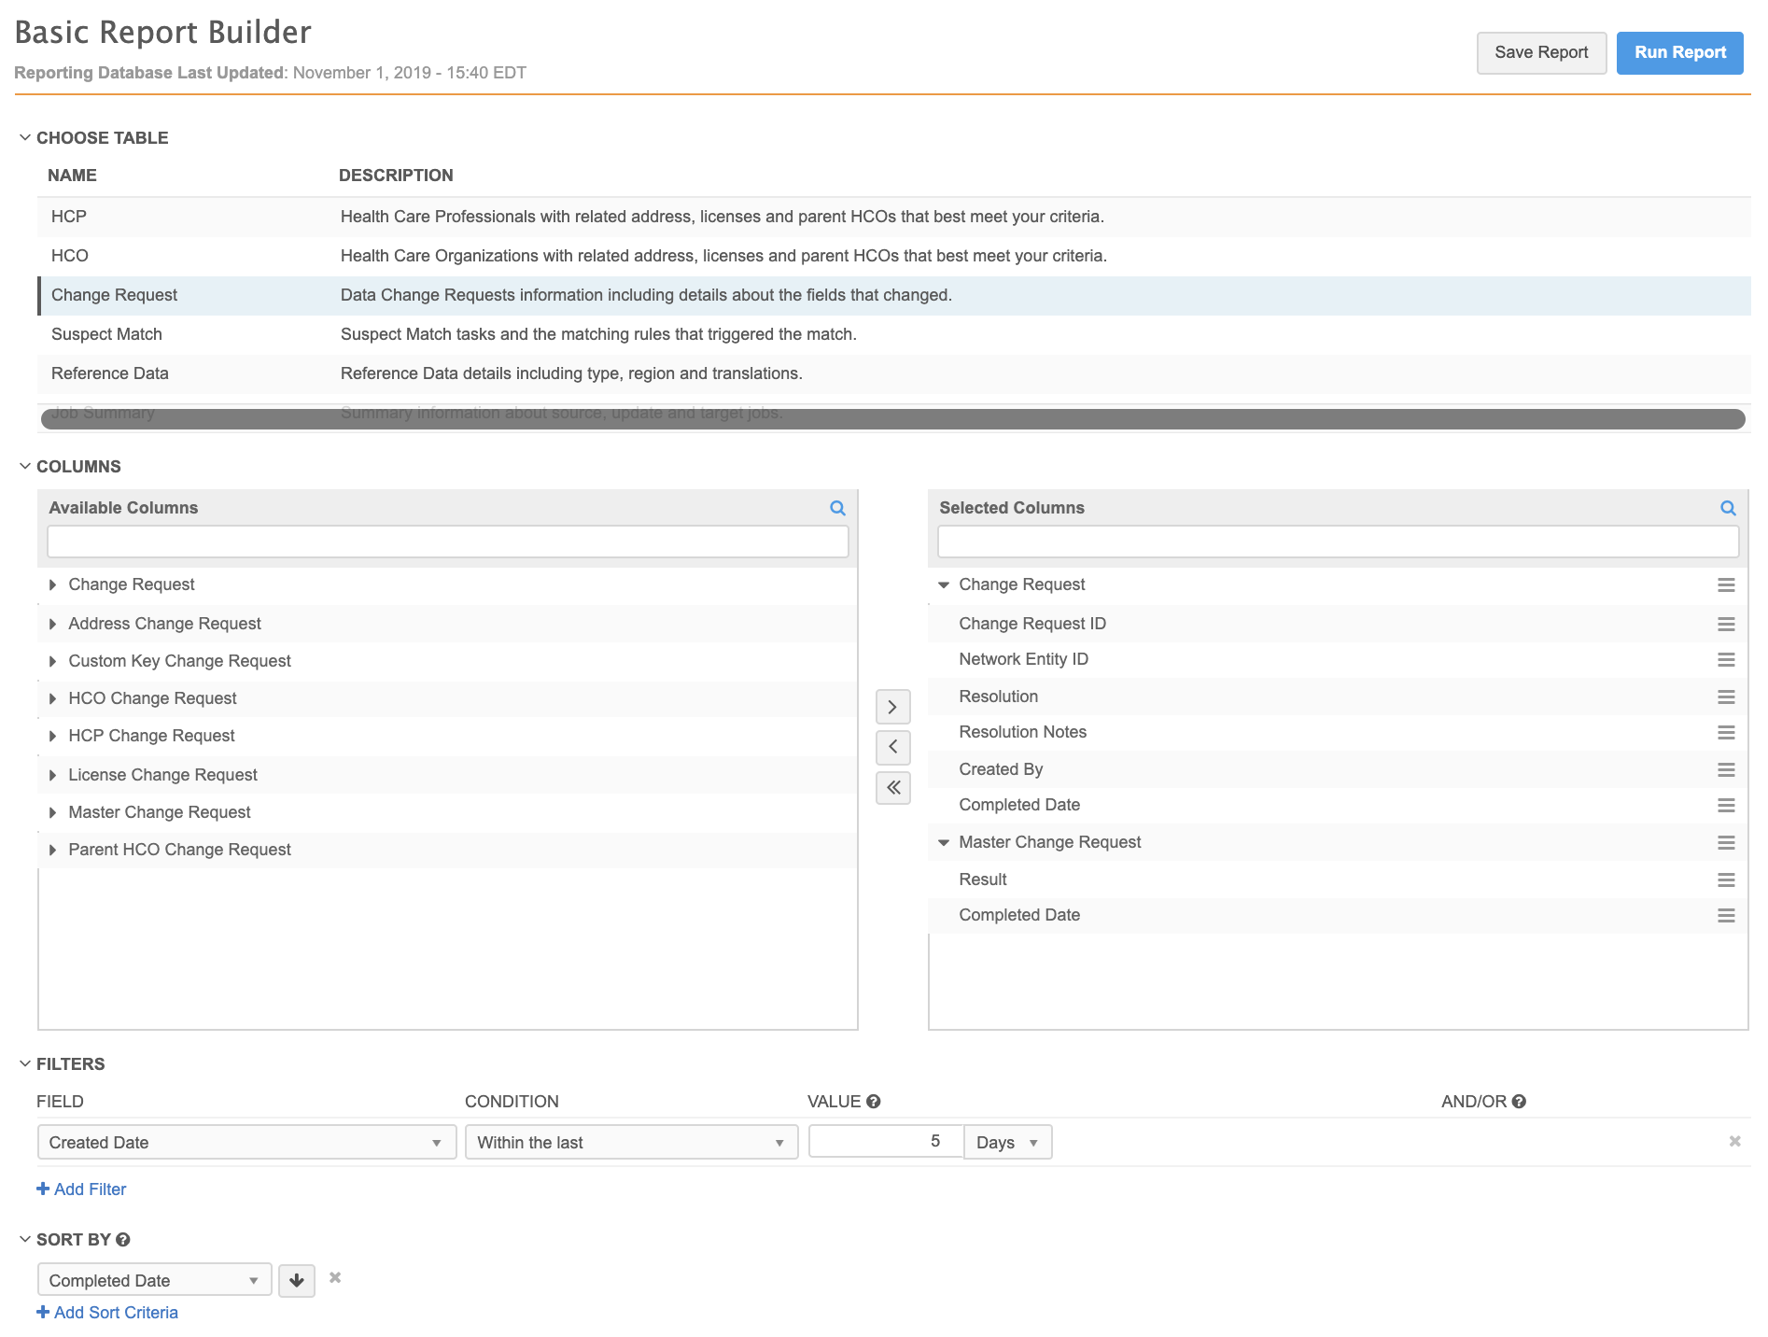Screen dimensions: 1768x1337
Task: Expand Address Change Request in Available Columns
Action: coord(53,624)
